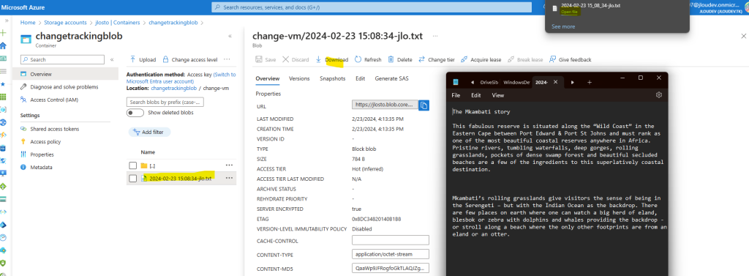This screenshot has height=276, width=749.
Task: Click jlosto | Containers breadcrumb
Action: (x=117, y=23)
